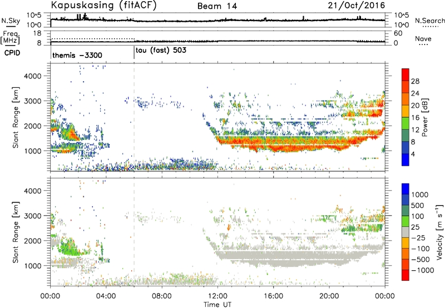Click the date '21/Oct/2016'
The width and height of the screenshot is (445, 308).
click(x=357, y=6)
